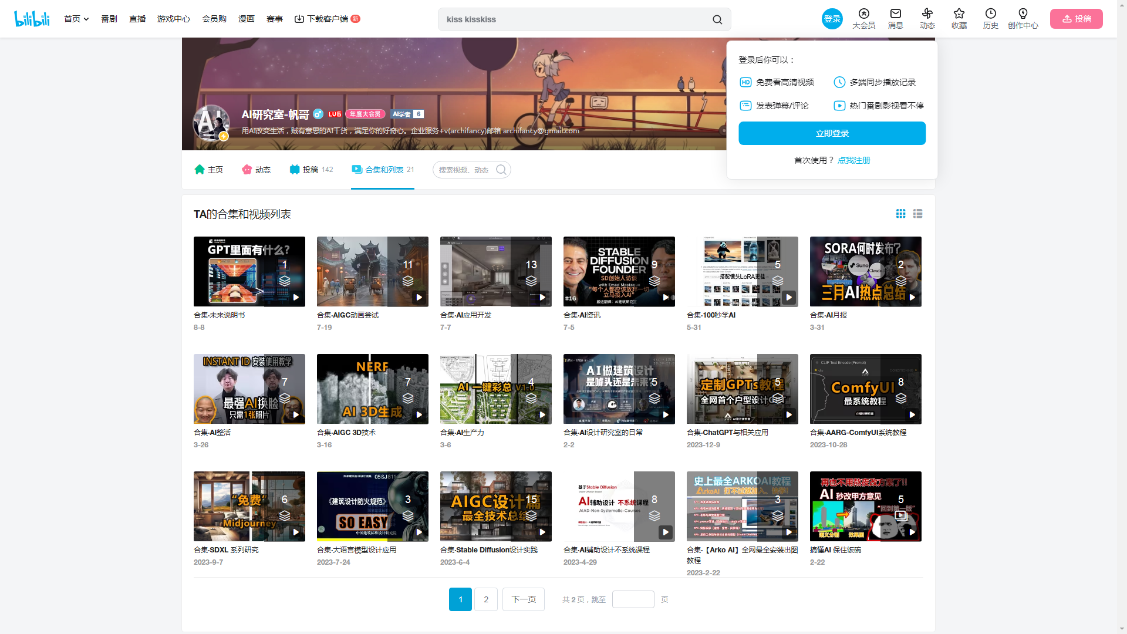
Task: Click the 热门番剧影视看不停 play icon
Action: tap(839, 106)
